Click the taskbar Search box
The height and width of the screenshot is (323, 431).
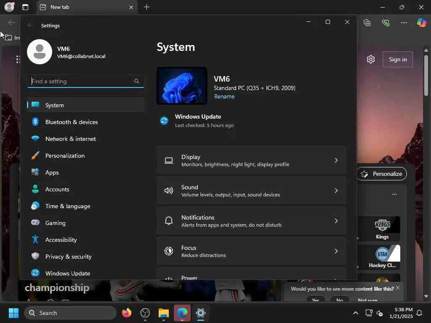click(x=70, y=313)
